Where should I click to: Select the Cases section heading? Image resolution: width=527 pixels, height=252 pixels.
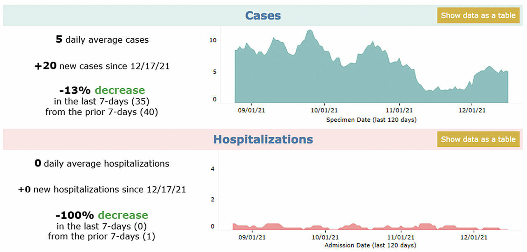click(263, 16)
